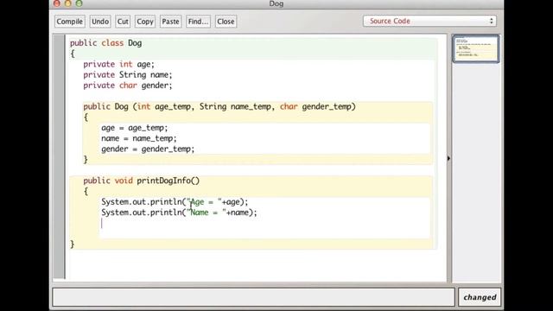Click the red window close button

point(57,3)
